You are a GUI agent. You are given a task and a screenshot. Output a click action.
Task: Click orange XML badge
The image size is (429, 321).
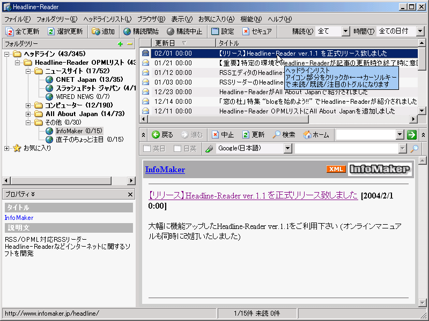point(336,169)
